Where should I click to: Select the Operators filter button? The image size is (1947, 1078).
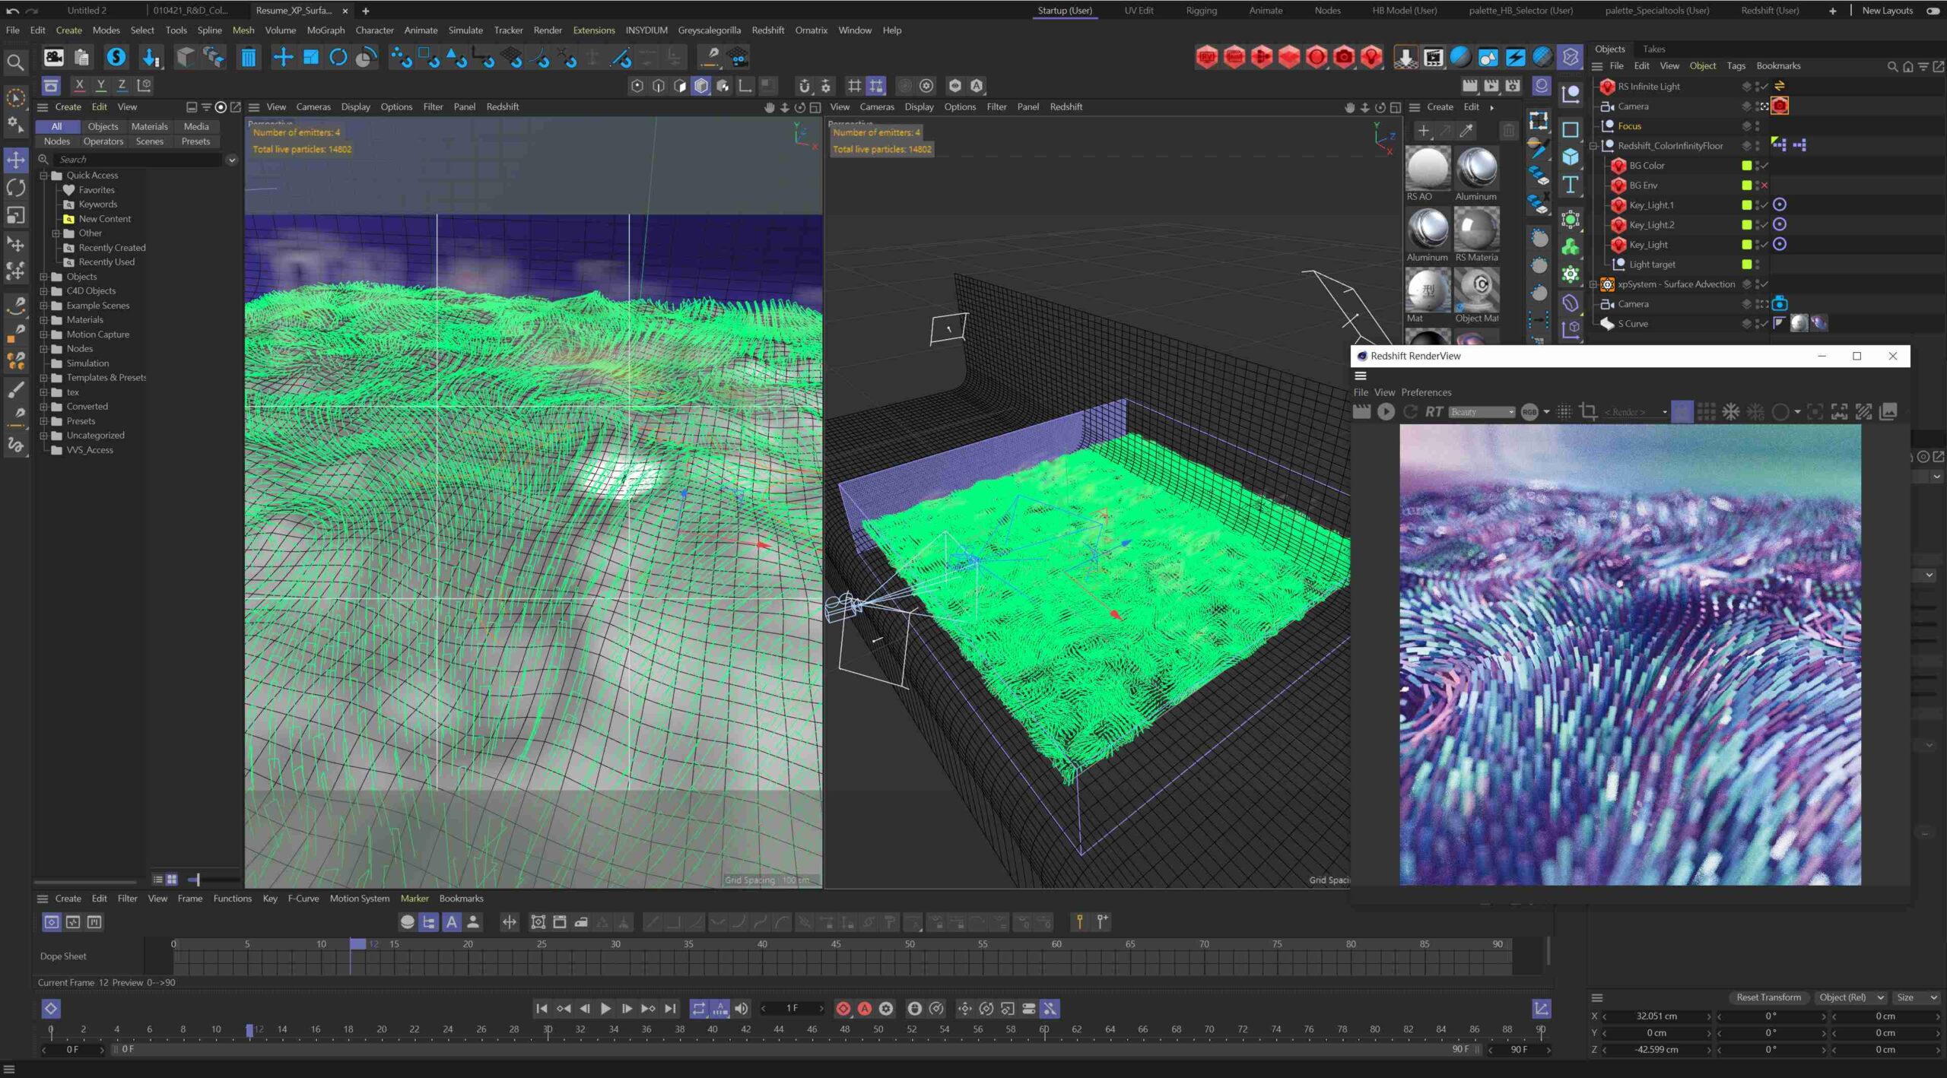tap(103, 141)
